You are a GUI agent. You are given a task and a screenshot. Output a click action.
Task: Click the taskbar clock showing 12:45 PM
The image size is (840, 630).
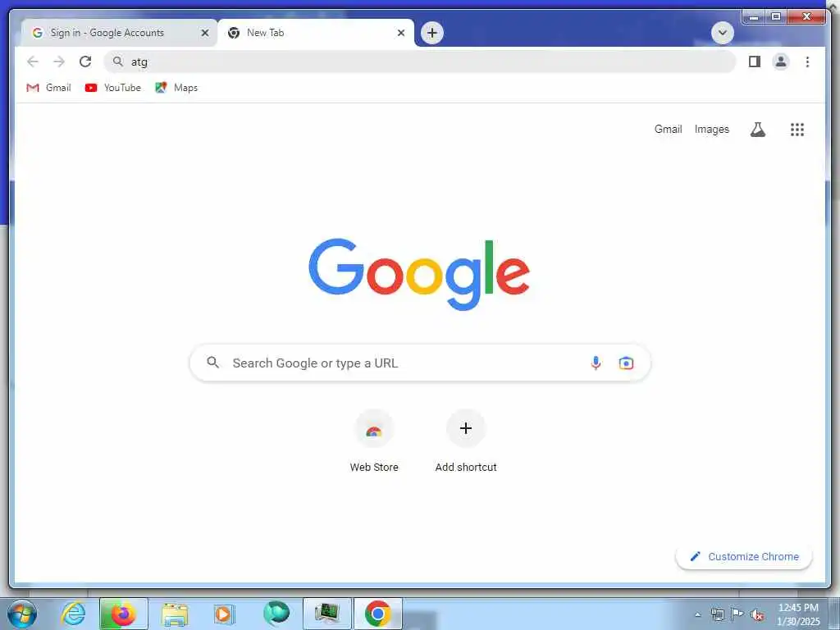pyautogui.click(x=798, y=614)
